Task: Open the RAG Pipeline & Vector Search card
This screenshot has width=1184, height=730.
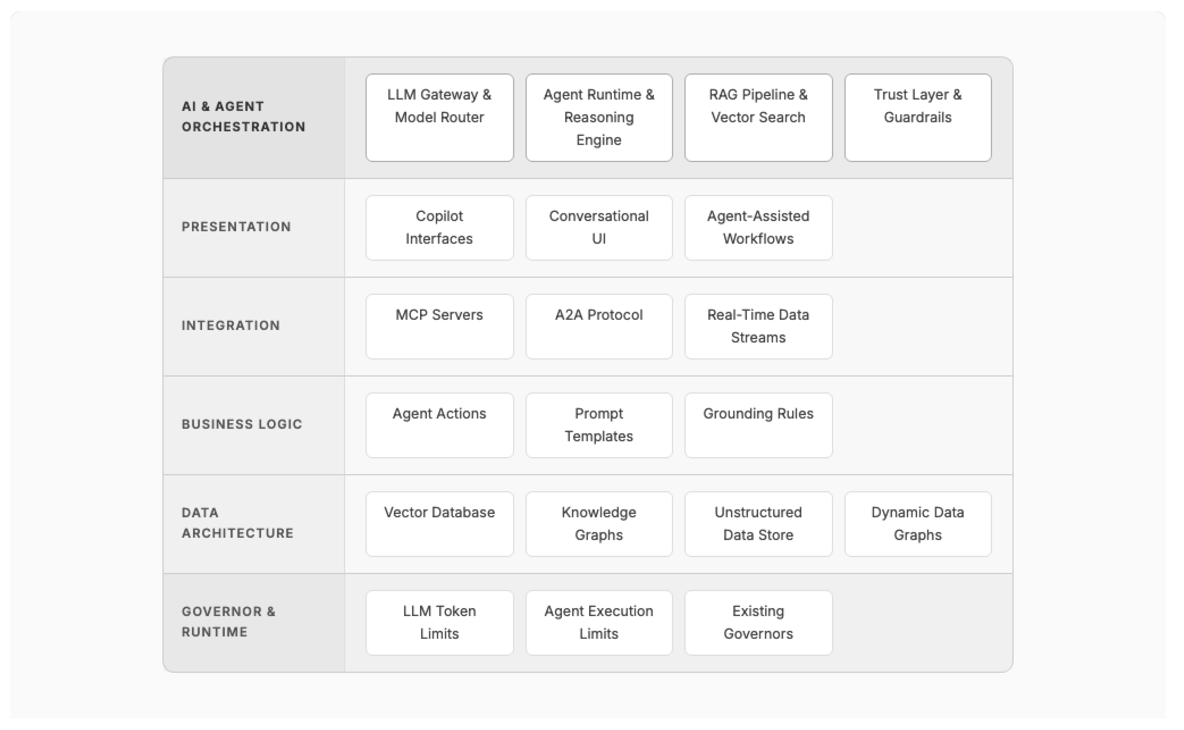Action: pos(758,117)
